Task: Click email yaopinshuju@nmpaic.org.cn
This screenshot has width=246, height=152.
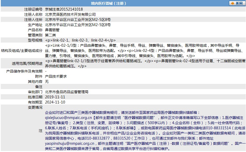Action: 70,143
